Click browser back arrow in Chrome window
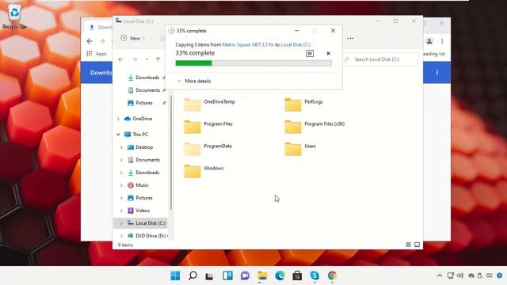Image resolution: width=507 pixels, height=285 pixels. [x=90, y=41]
